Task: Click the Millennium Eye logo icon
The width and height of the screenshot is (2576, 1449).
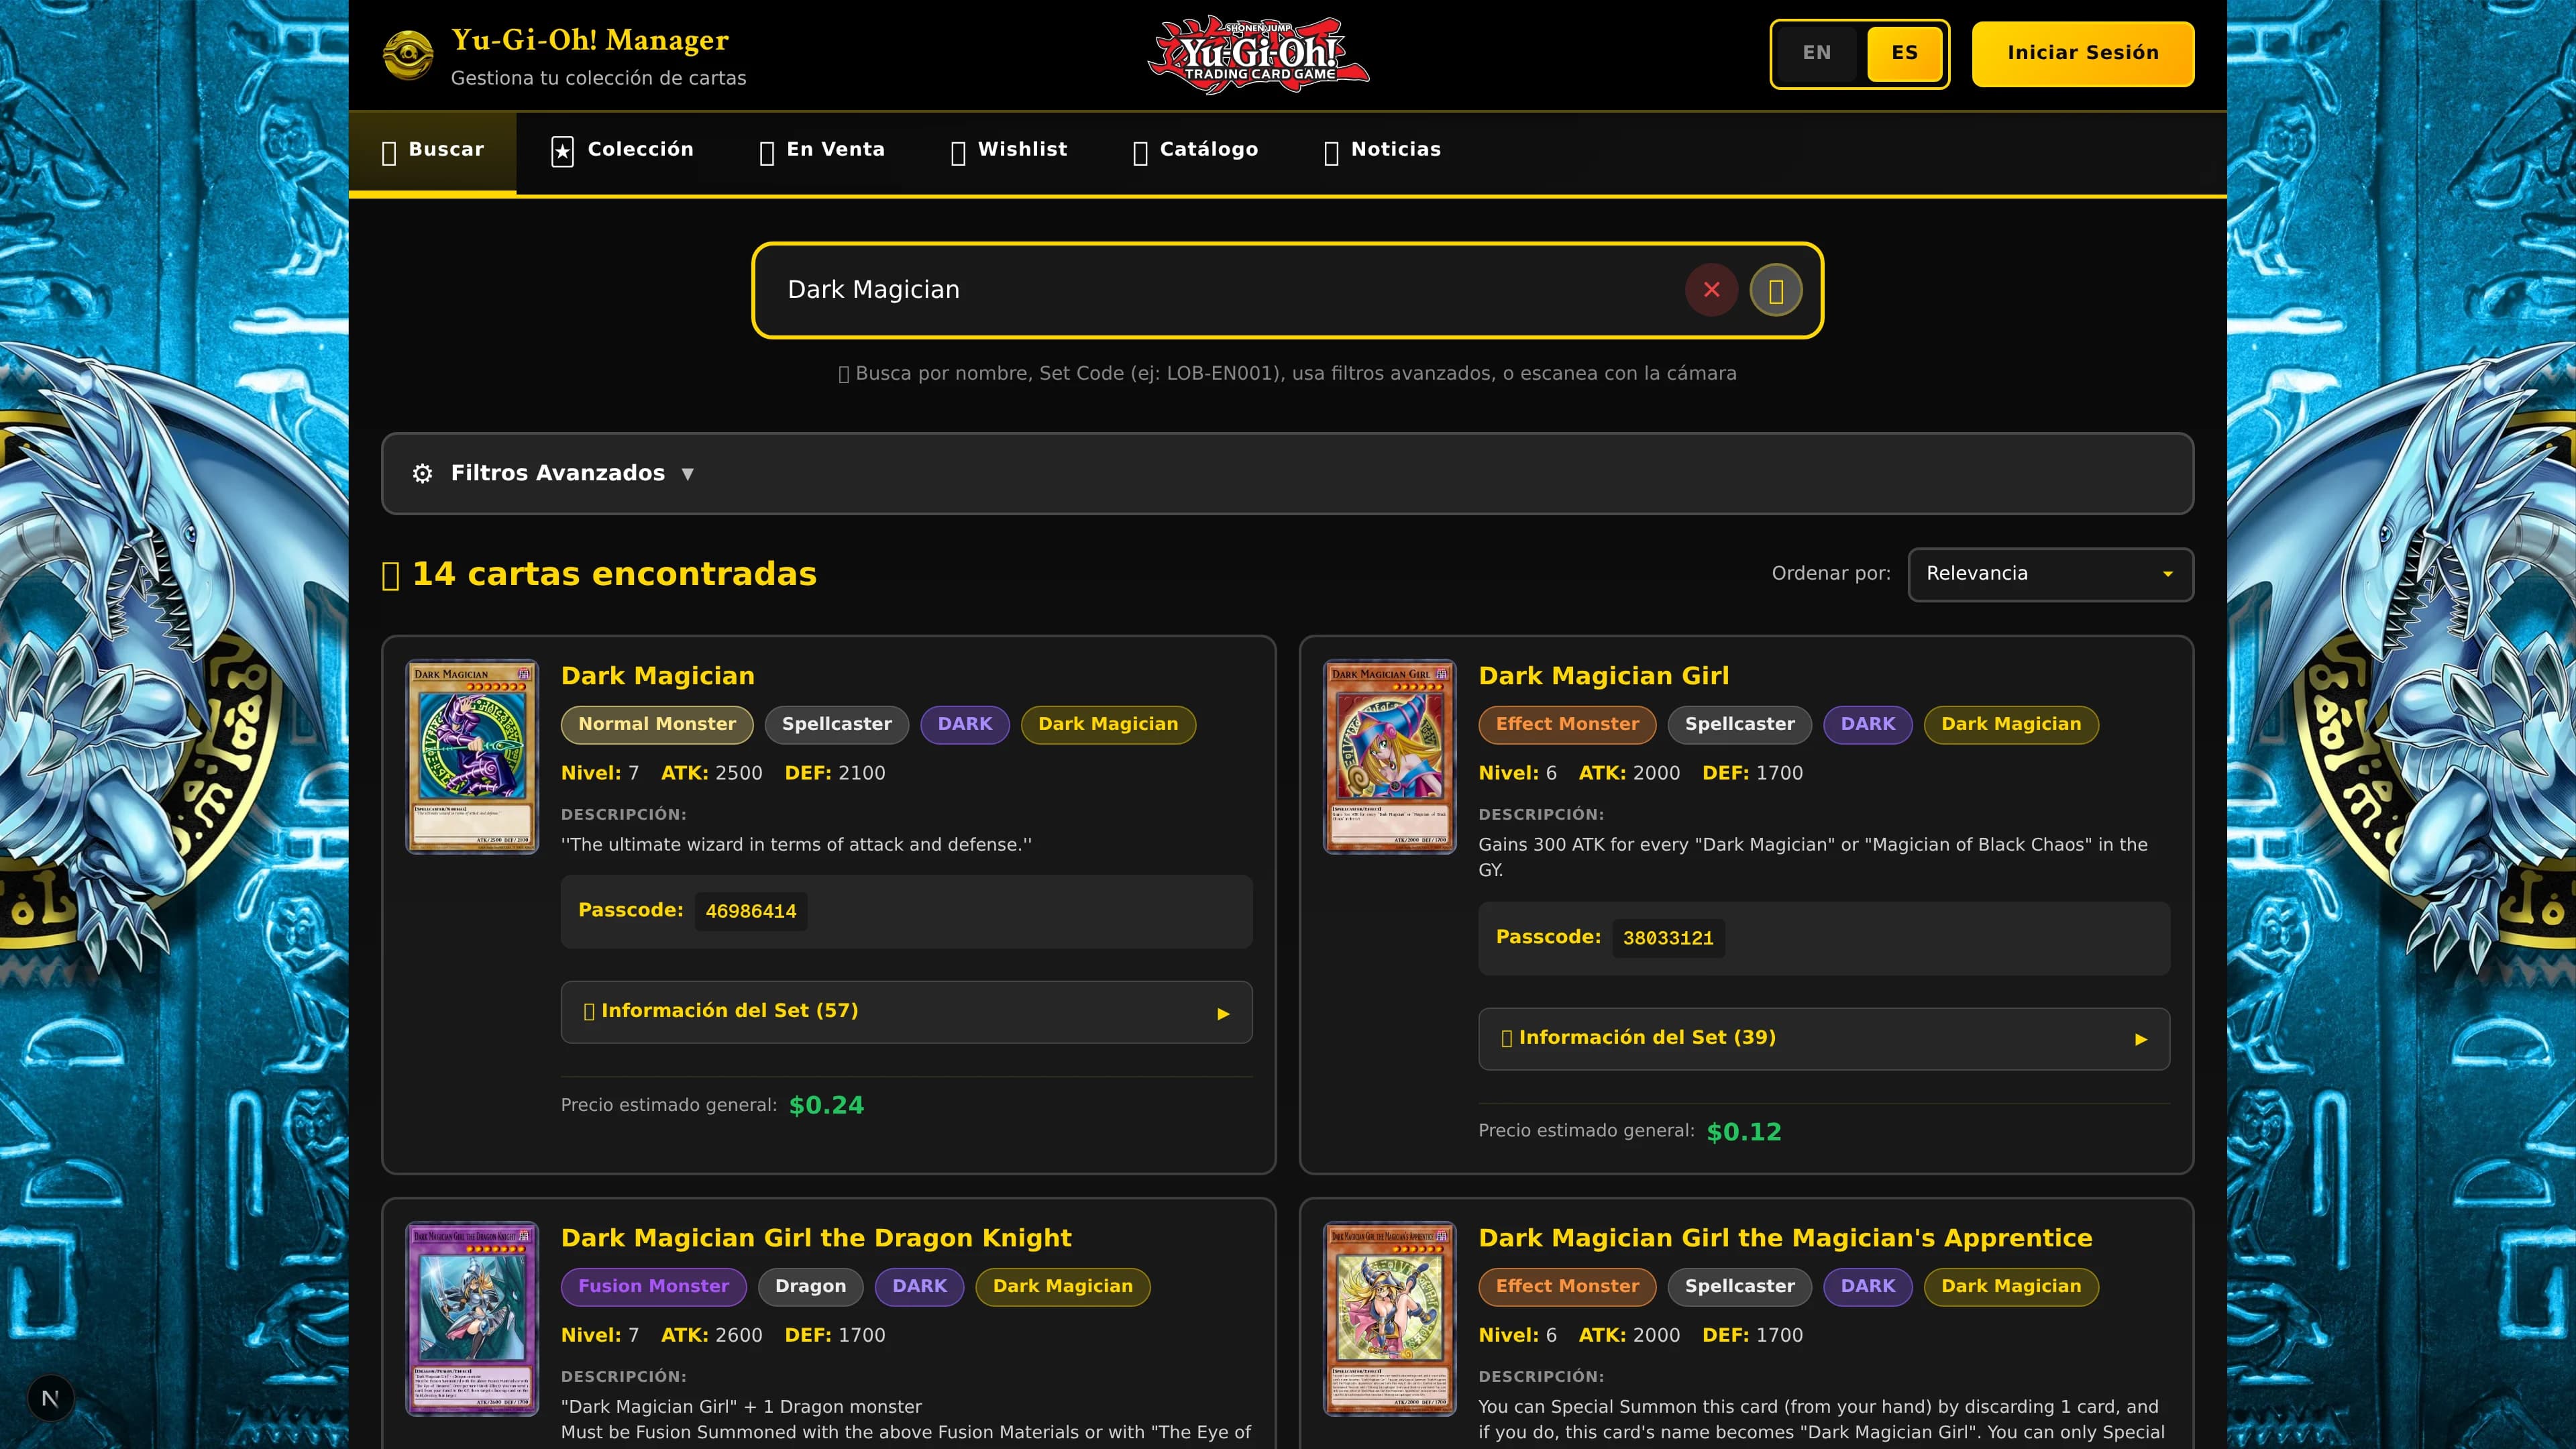Action: [x=408, y=54]
